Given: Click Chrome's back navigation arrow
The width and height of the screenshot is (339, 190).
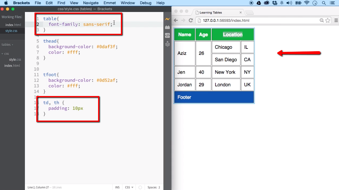Looking at the screenshot, I should pos(175,20).
